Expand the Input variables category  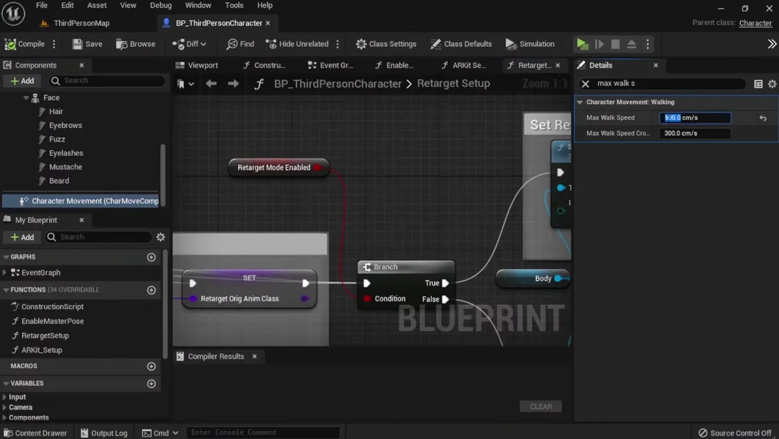click(x=5, y=397)
